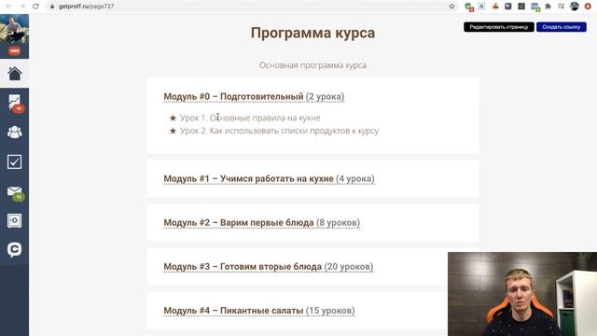Click the address bar with getproff.ru/page727

251,7
